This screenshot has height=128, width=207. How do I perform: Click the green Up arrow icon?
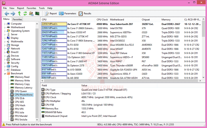tap(19, 13)
